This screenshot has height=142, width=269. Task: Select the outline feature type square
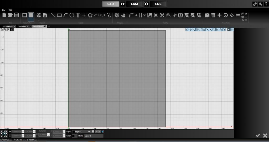pos(25,15)
